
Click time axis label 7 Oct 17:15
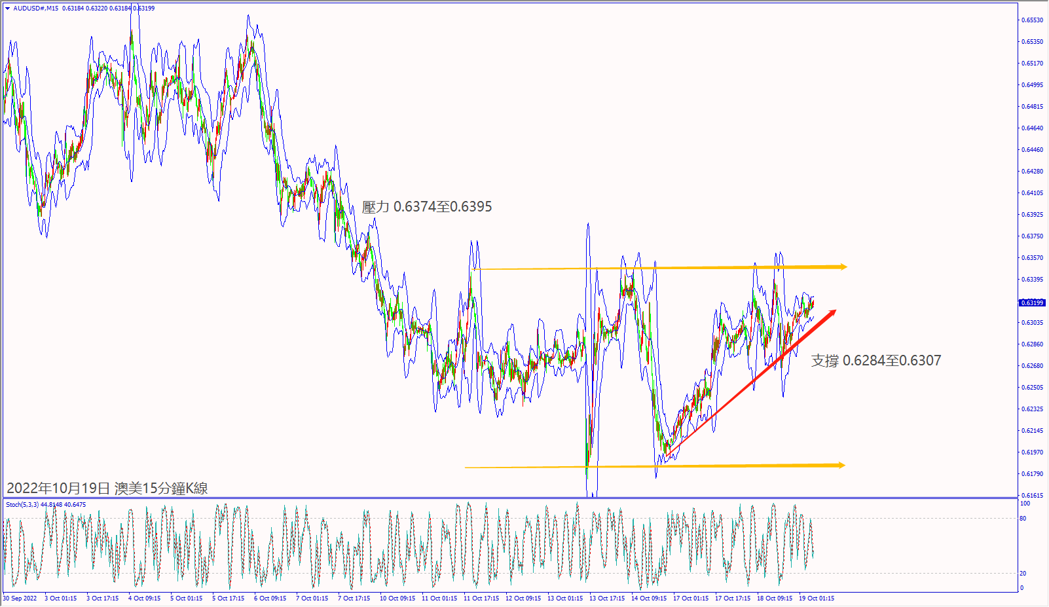tap(354, 598)
